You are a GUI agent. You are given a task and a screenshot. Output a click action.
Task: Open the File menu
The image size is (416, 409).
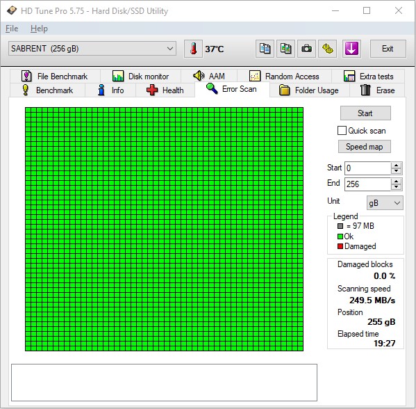[x=12, y=29]
